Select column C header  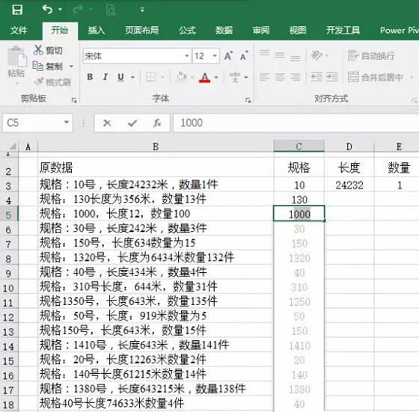[299, 147]
